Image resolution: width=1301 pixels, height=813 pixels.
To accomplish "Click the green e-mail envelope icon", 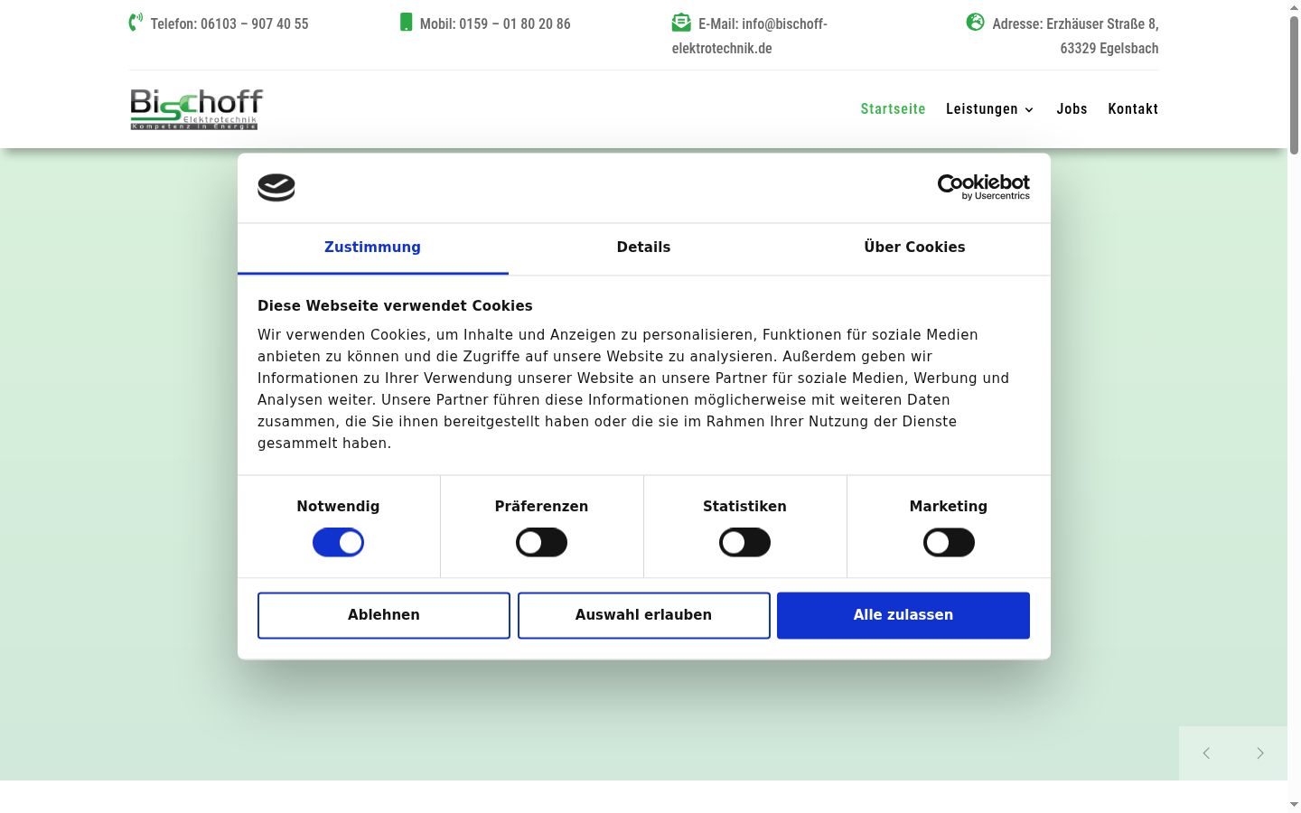I will coord(681,22).
